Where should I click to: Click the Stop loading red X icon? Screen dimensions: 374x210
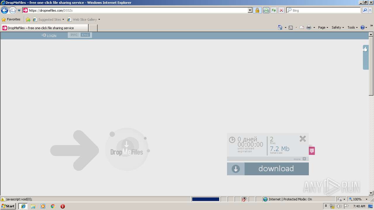pos(281,10)
